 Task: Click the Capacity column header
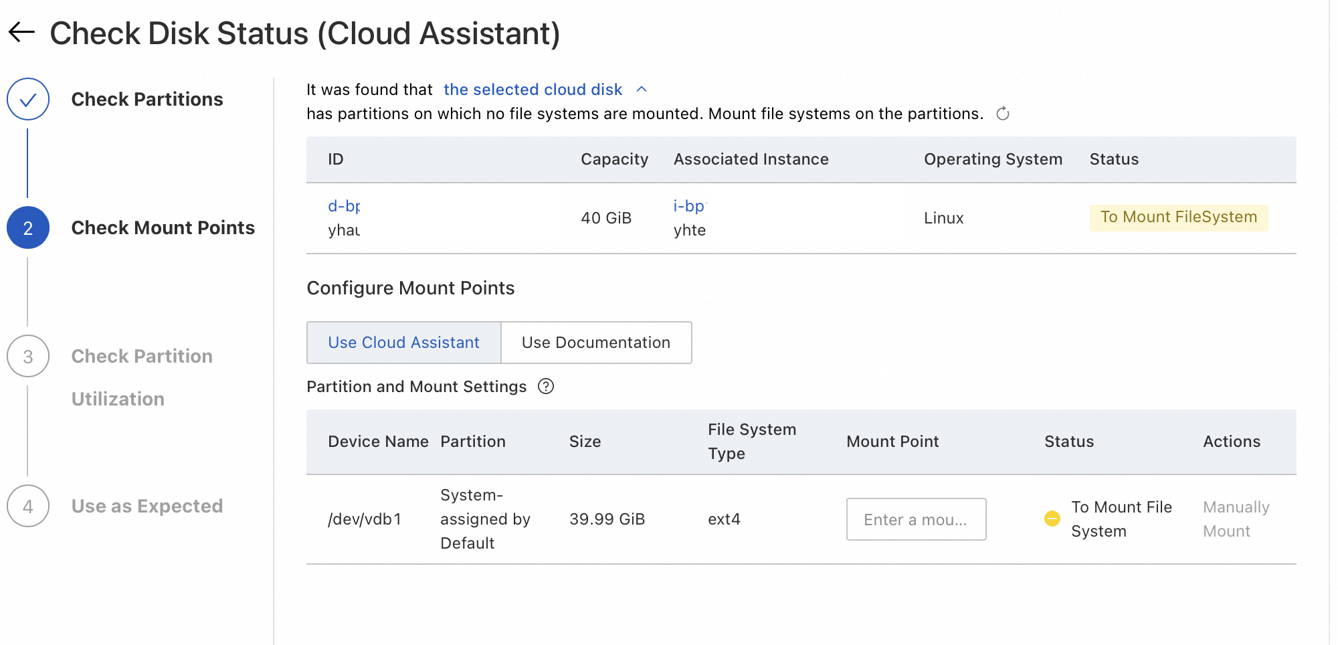click(x=614, y=159)
